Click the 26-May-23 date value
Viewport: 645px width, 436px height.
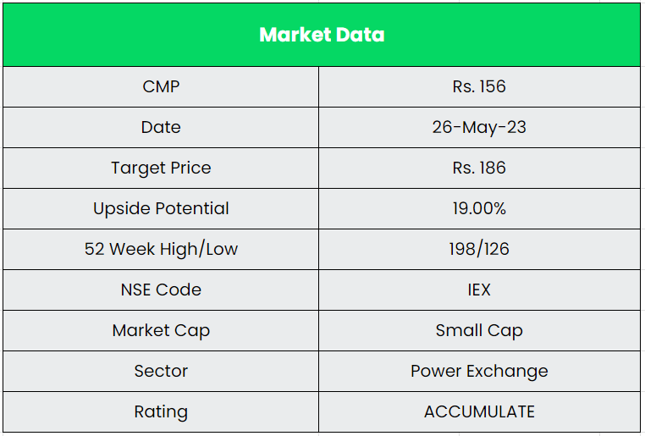tap(479, 127)
